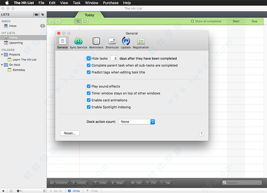Close the General preferences window

coord(59,33)
